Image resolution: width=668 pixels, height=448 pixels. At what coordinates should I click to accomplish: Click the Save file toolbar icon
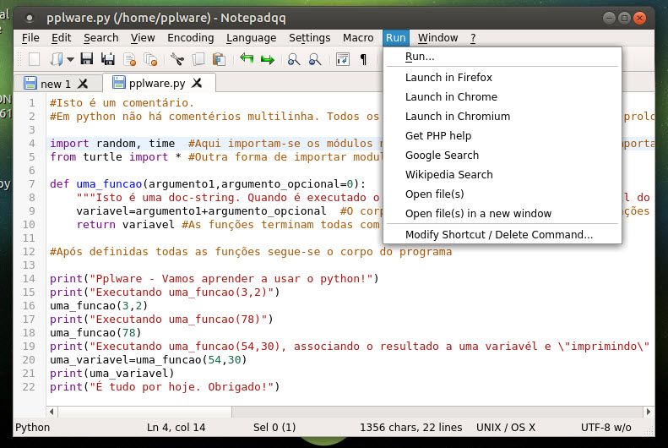click(88, 59)
